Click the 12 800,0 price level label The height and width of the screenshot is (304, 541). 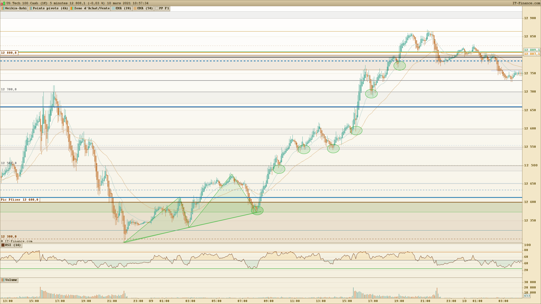[9, 53]
